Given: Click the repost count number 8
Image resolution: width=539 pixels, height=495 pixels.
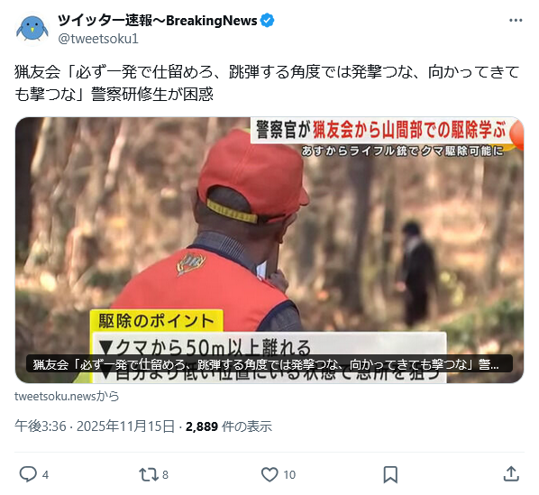Looking at the screenshot, I should (165, 475).
